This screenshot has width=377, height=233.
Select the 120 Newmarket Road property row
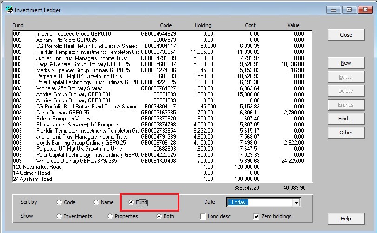click(x=163, y=167)
